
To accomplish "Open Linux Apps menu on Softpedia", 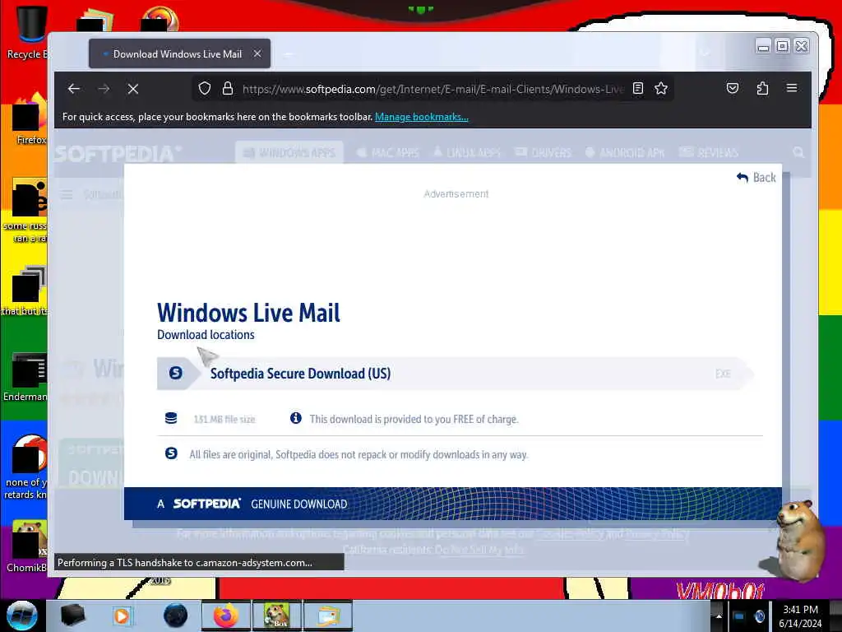I will click(467, 153).
